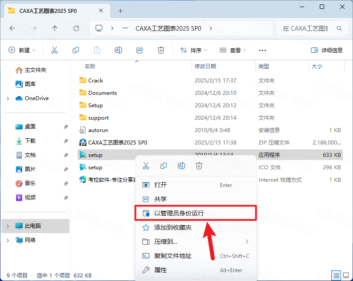353x281 pixels.
Task: Click the rename icon in the context menu
Action: pos(181,166)
